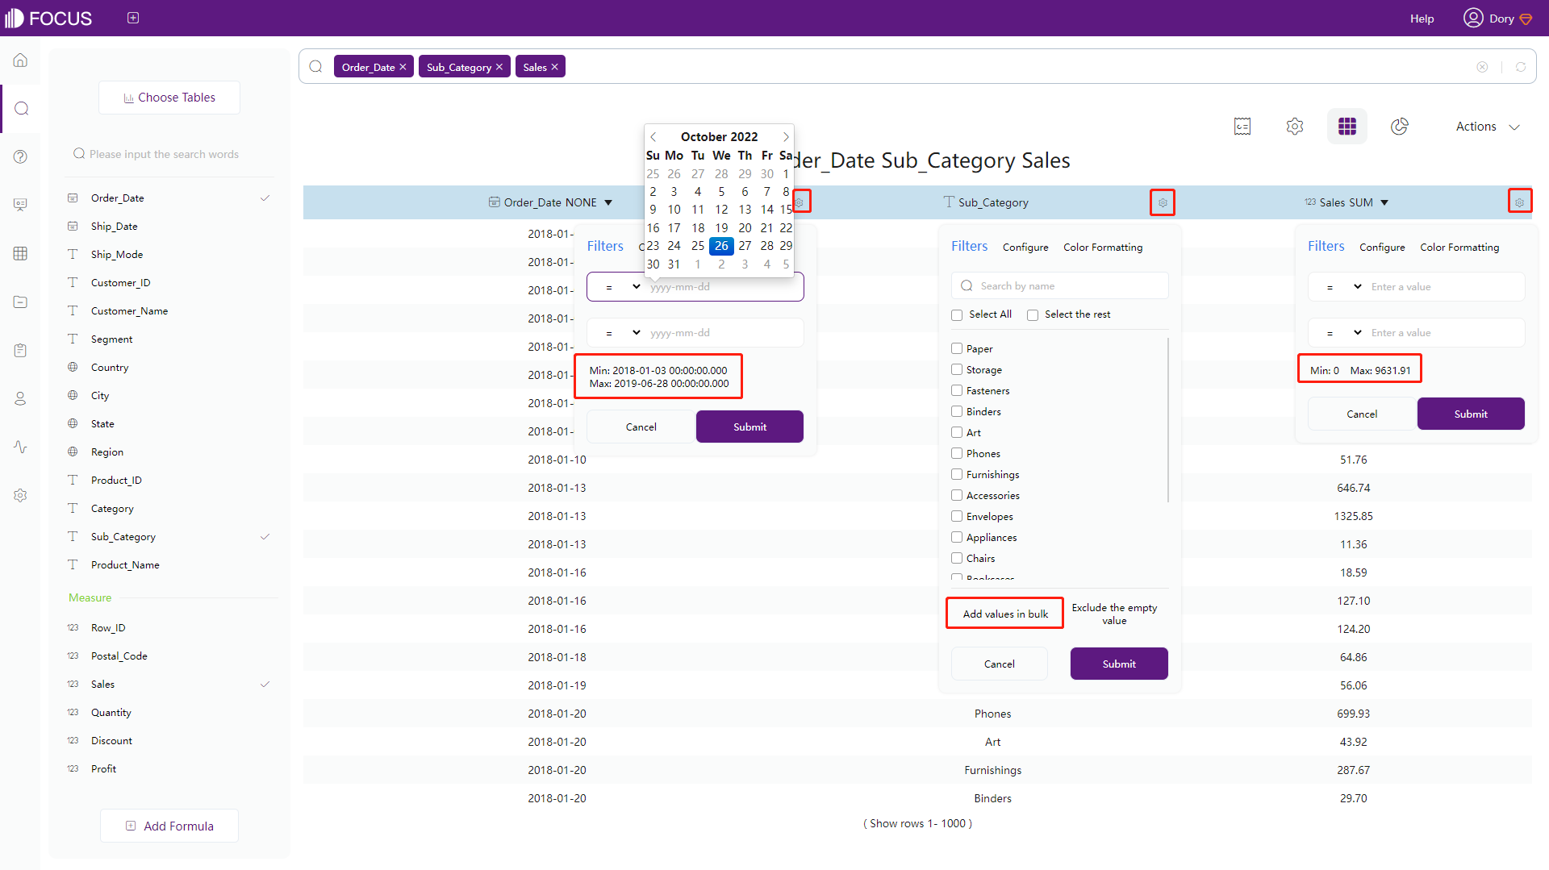Image resolution: width=1549 pixels, height=870 pixels.
Task: Click the column search words input field
Action: click(x=171, y=154)
